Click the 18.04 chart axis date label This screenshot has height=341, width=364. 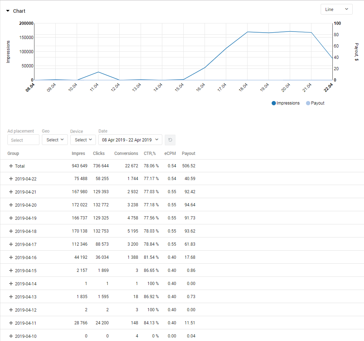243,87
